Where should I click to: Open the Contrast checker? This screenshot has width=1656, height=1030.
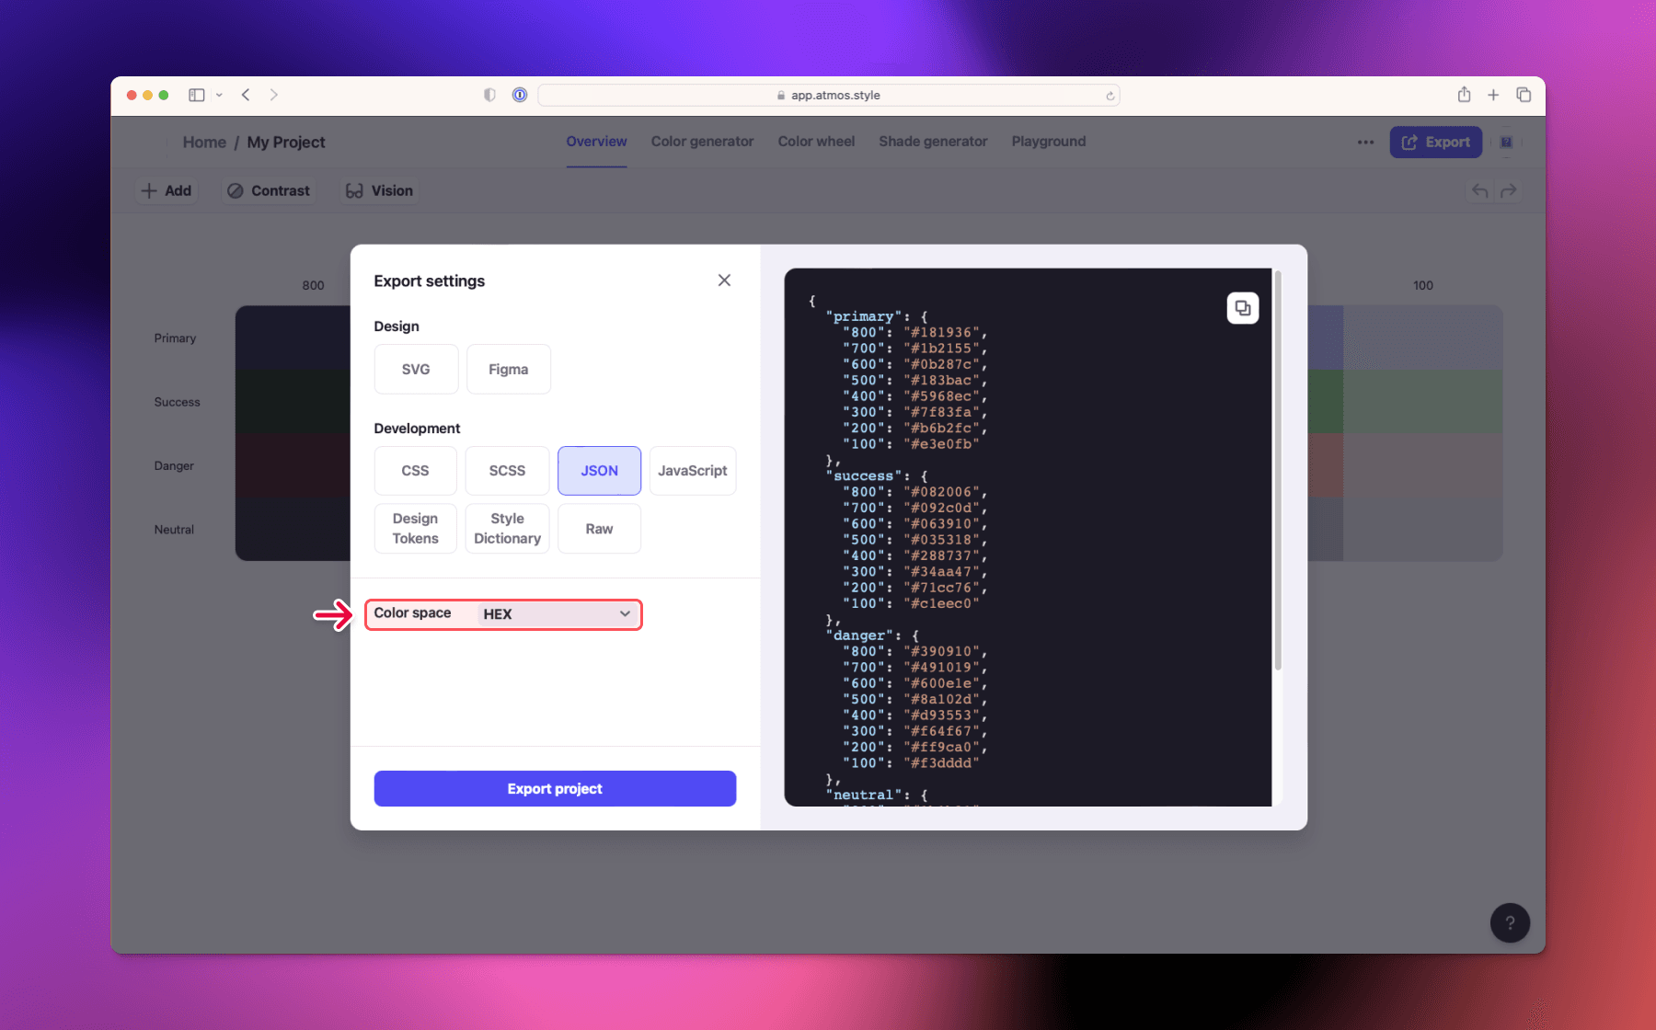click(x=268, y=190)
